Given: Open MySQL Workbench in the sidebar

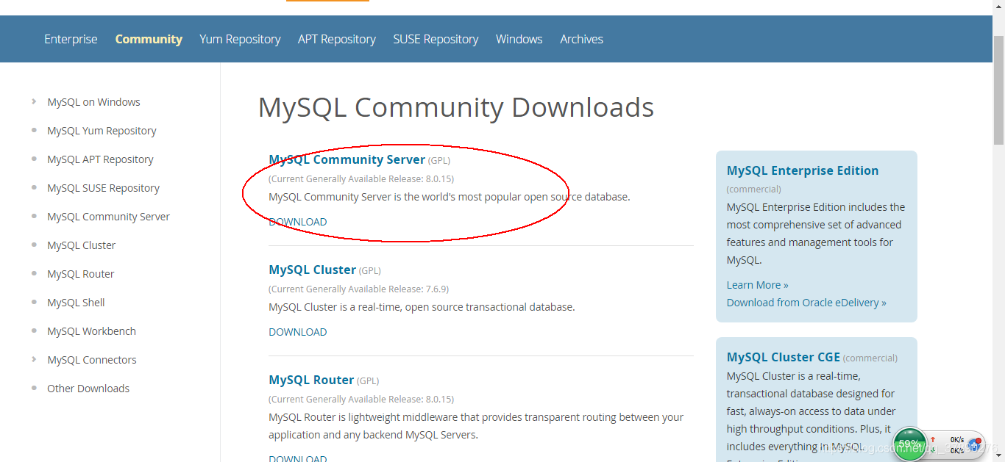Looking at the screenshot, I should (91, 331).
